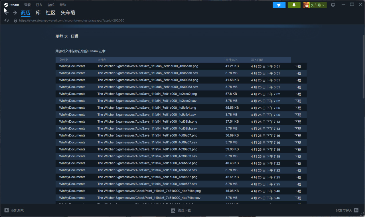The height and width of the screenshot is (217, 365).
Task: Switch to the 社区 tab
Action: pyautogui.click(x=50, y=13)
